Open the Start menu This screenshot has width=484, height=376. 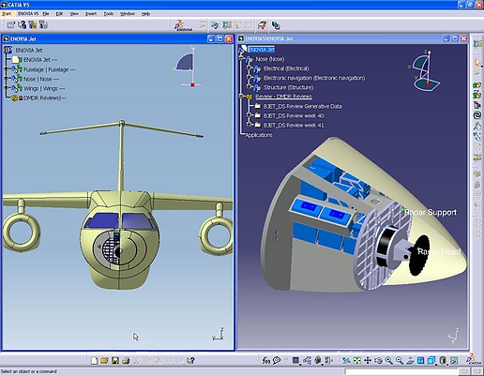coord(7,14)
